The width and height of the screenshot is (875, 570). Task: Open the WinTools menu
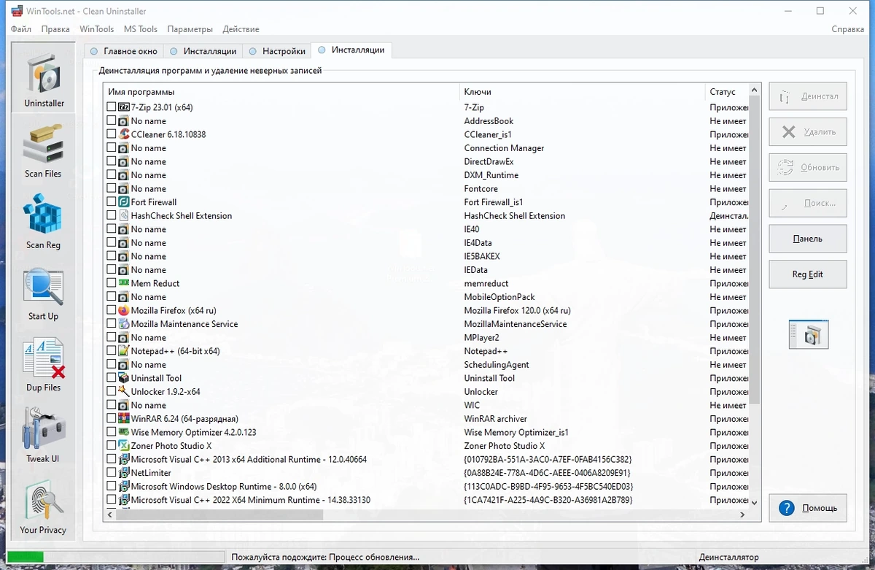97,29
